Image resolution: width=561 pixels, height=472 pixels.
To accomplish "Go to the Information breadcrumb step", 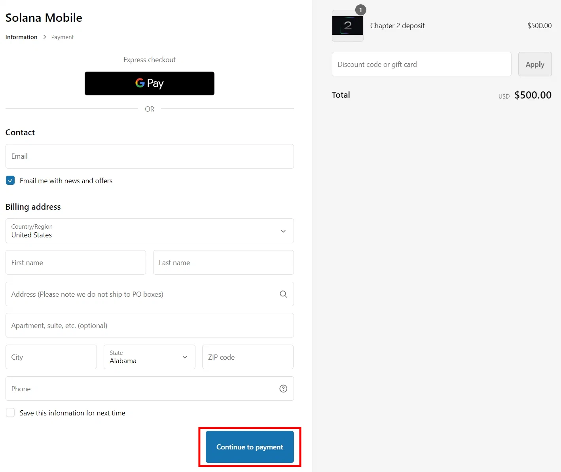I will click(x=21, y=37).
